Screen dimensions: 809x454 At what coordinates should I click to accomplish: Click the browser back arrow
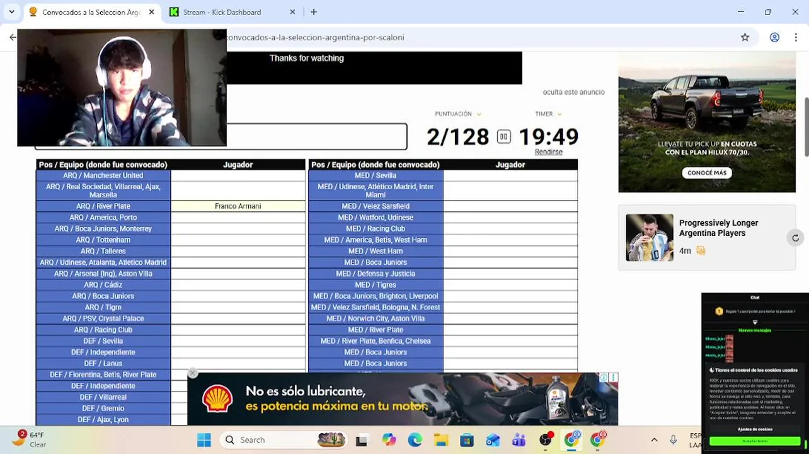(13, 37)
